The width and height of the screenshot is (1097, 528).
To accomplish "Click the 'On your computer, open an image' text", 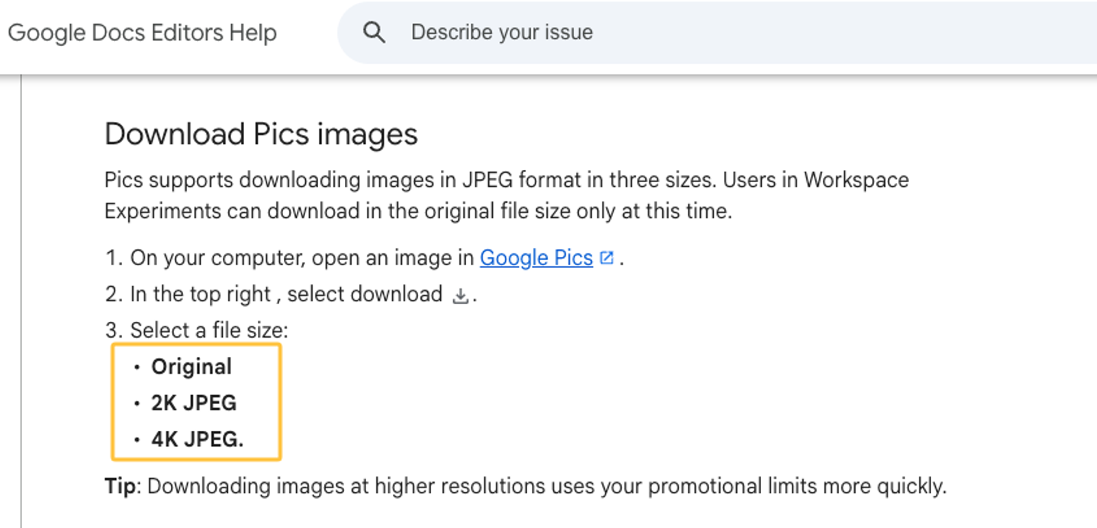I will pyautogui.click(x=302, y=257).
